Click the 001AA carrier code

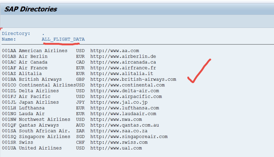(9, 51)
